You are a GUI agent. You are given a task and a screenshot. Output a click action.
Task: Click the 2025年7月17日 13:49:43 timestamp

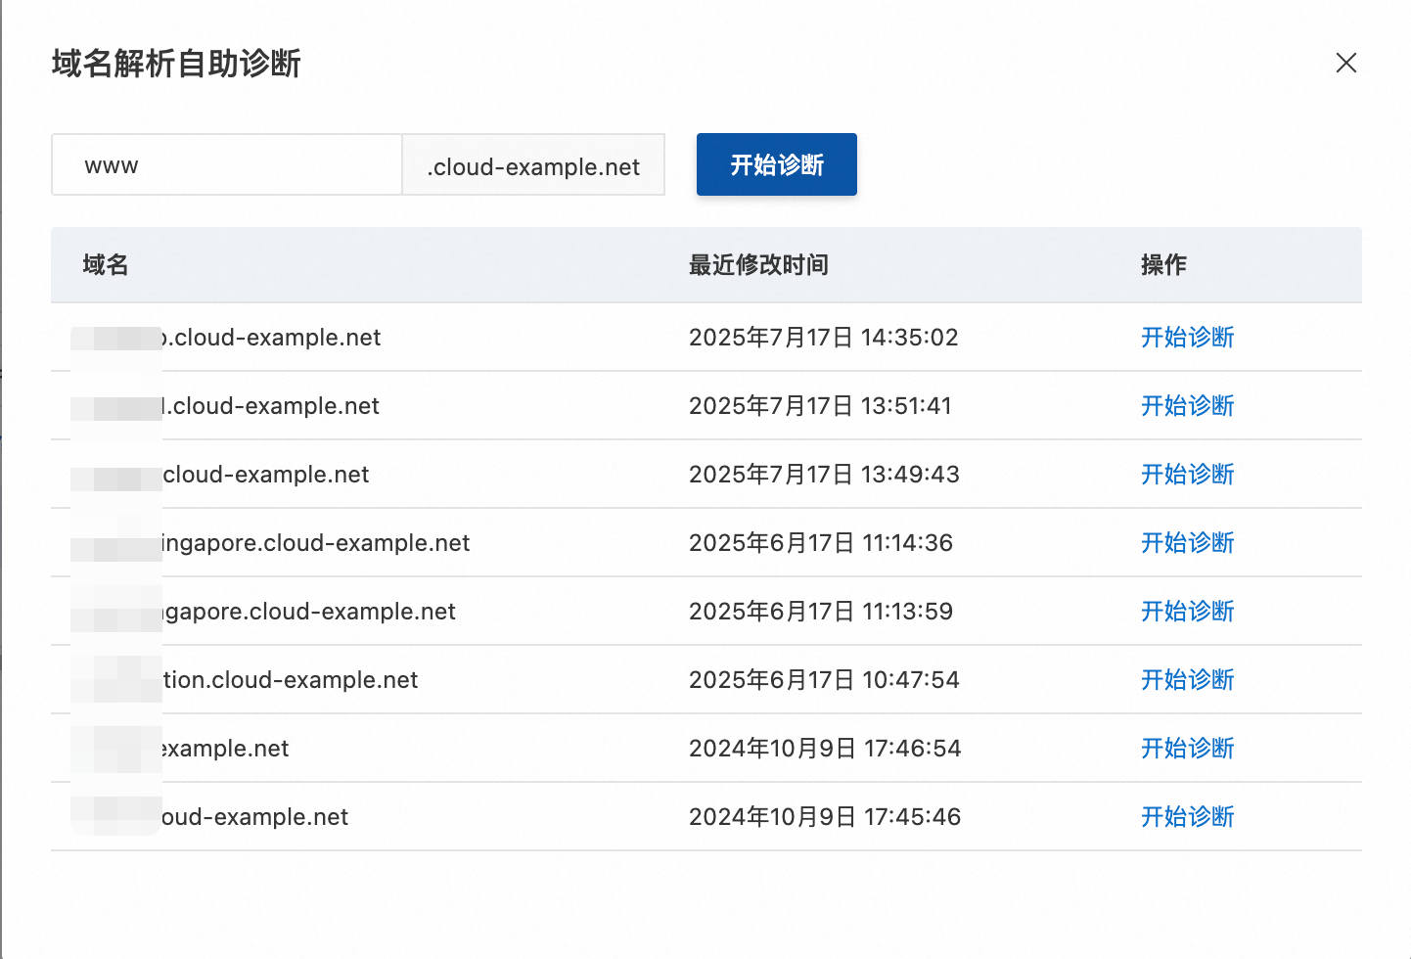[824, 475]
